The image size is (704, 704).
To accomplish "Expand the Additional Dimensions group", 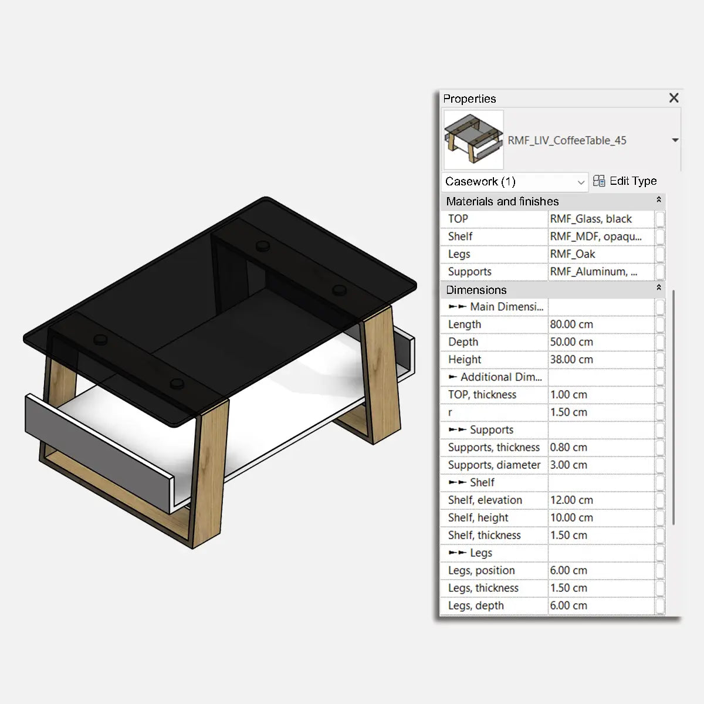I will click(452, 377).
